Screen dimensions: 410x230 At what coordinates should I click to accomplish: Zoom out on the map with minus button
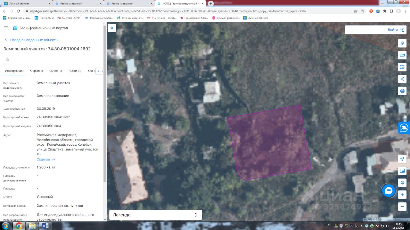pos(402,206)
